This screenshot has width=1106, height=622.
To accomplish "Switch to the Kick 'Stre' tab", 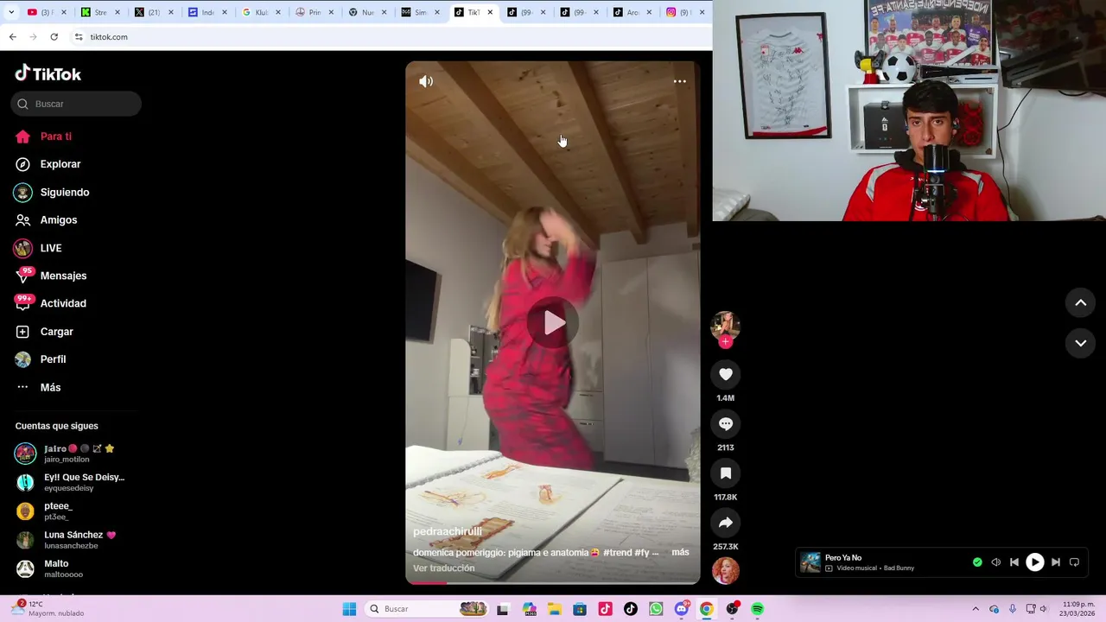I will click(100, 12).
